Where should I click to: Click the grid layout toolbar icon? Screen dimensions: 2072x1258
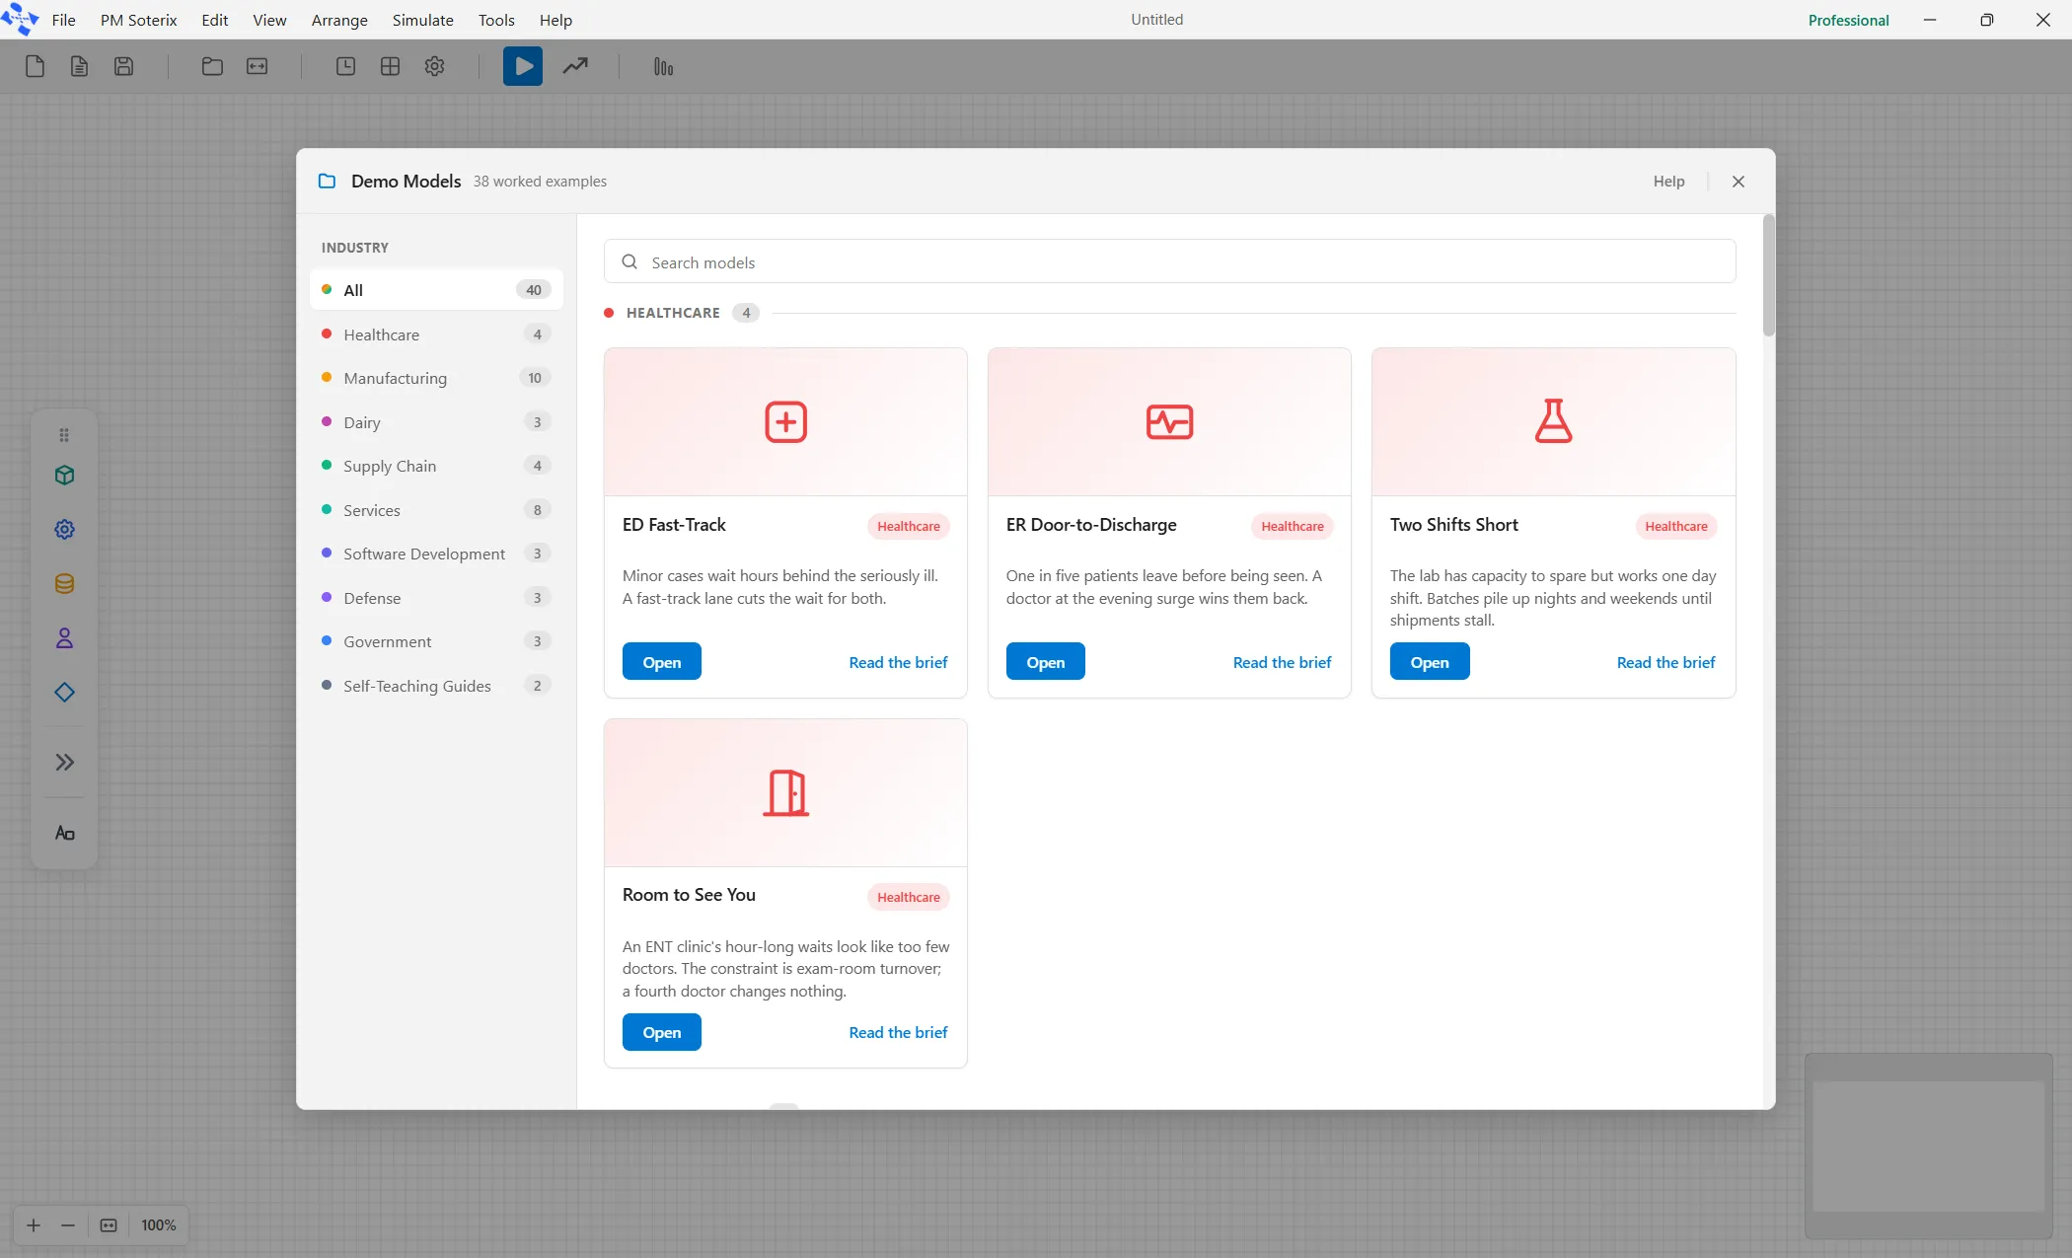click(390, 66)
